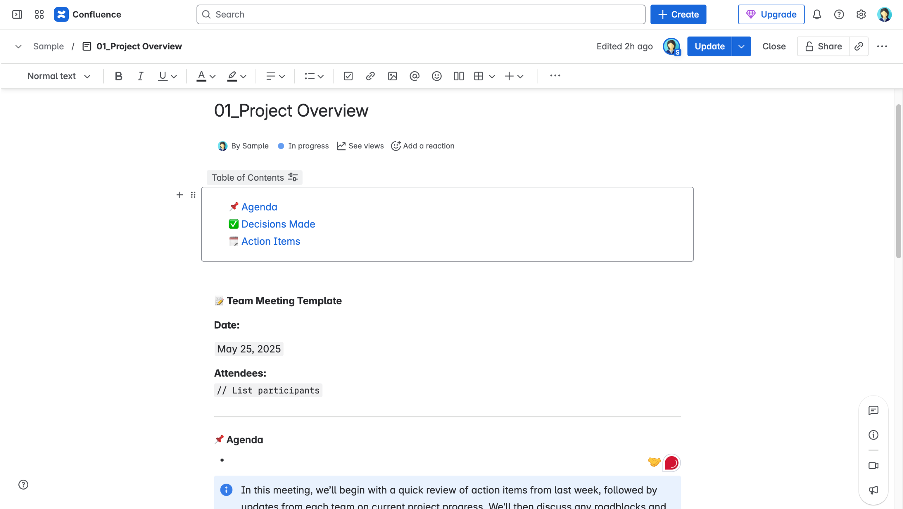The width and height of the screenshot is (903, 509).
Task: Toggle the left sidebar panel
Action: 17,14
